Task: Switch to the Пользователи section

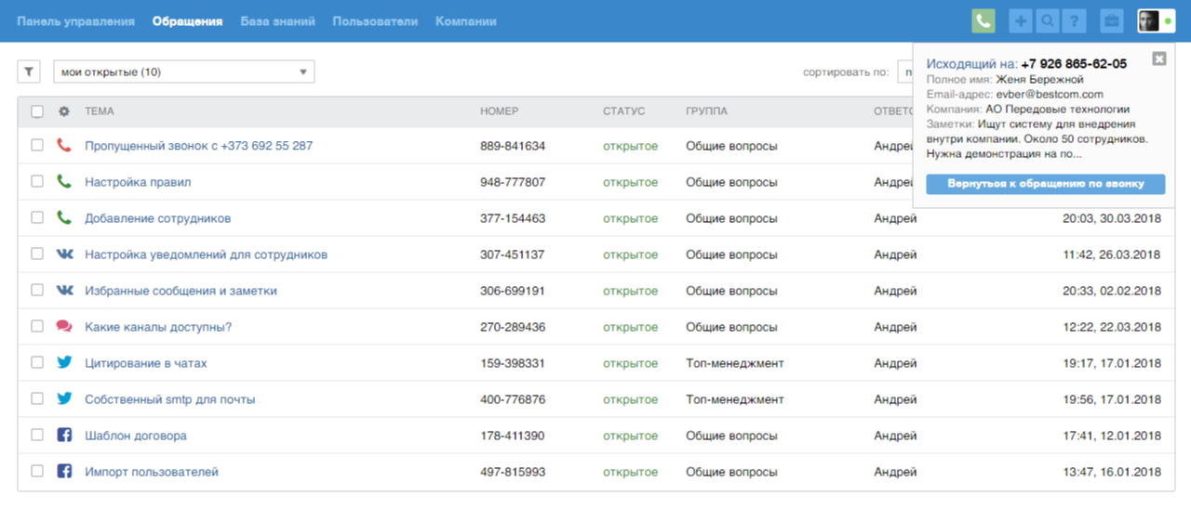Action: coord(375,21)
